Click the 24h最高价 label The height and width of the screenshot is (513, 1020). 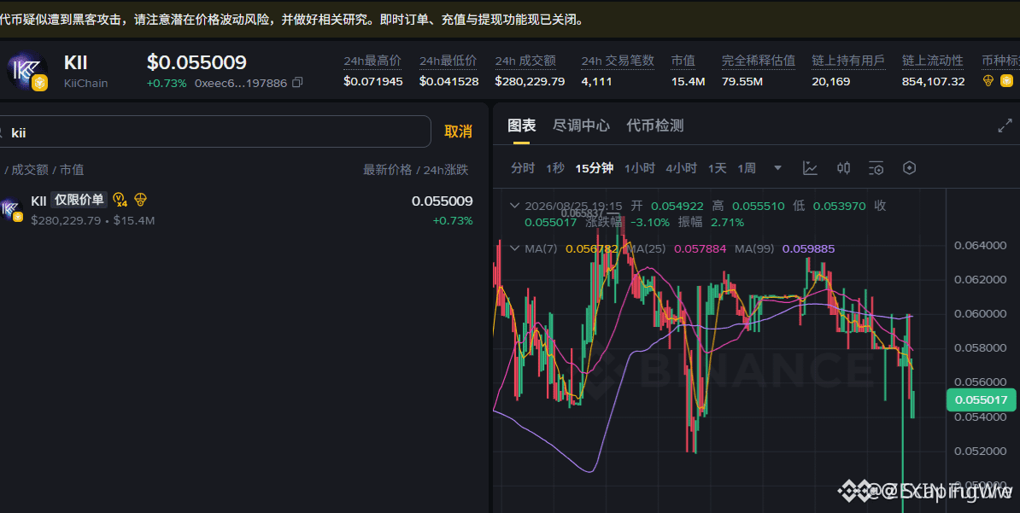(372, 61)
